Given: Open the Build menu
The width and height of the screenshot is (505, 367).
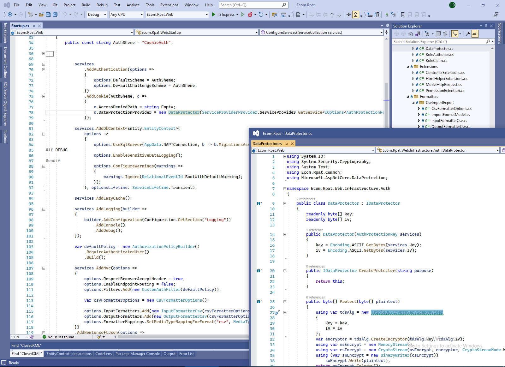Looking at the screenshot, I should [86, 5].
